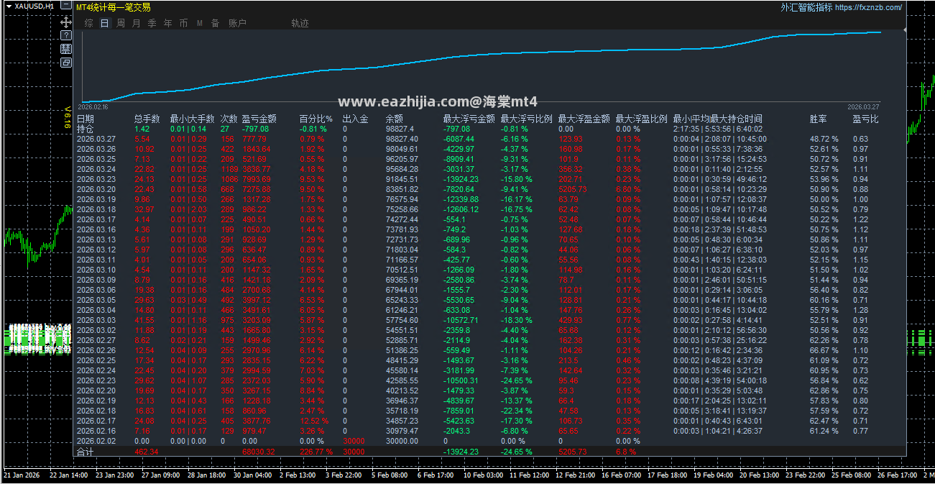Select the 日 daily statistics tab
This screenshot has height=484, width=935.
click(105, 23)
